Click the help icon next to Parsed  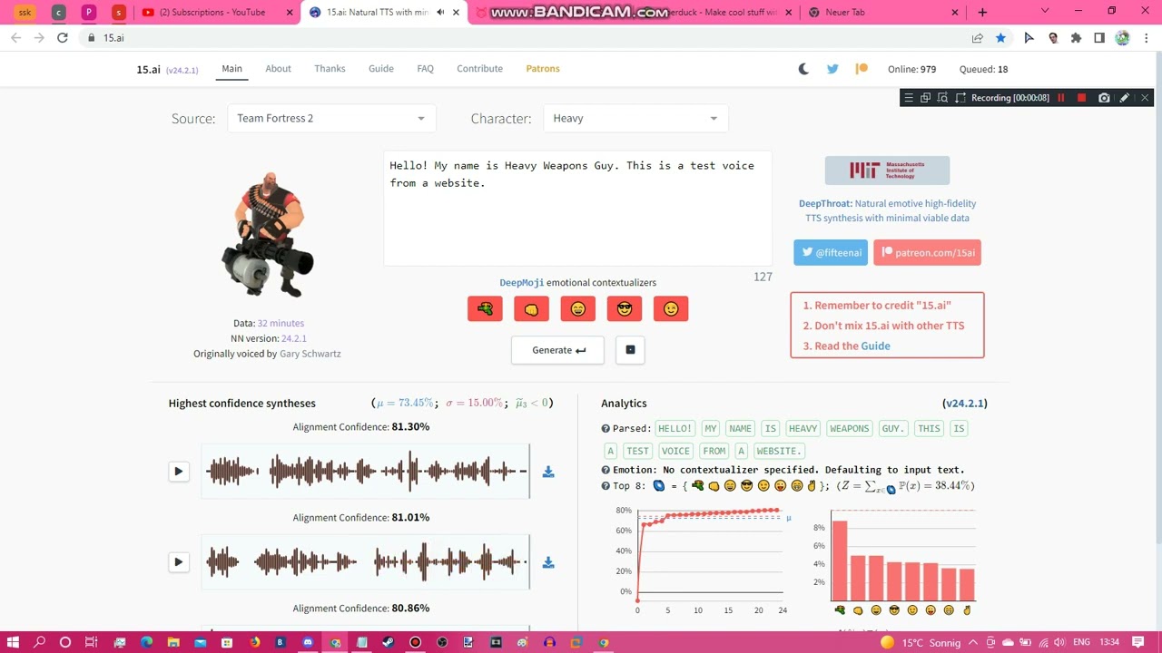[x=606, y=428]
